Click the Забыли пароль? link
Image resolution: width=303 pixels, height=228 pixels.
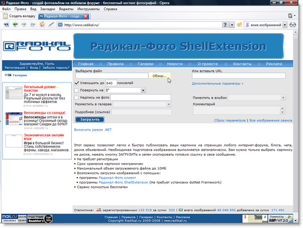(x=56, y=68)
